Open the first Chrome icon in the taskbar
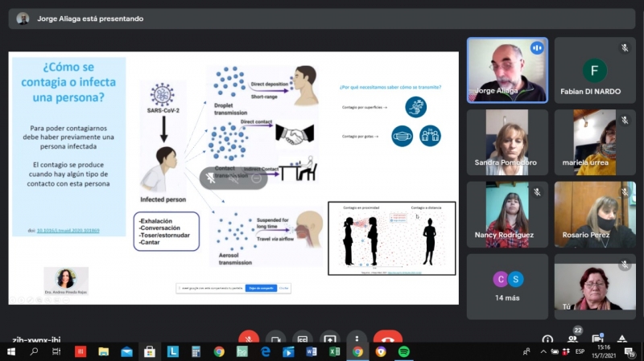 pos(219,351)
